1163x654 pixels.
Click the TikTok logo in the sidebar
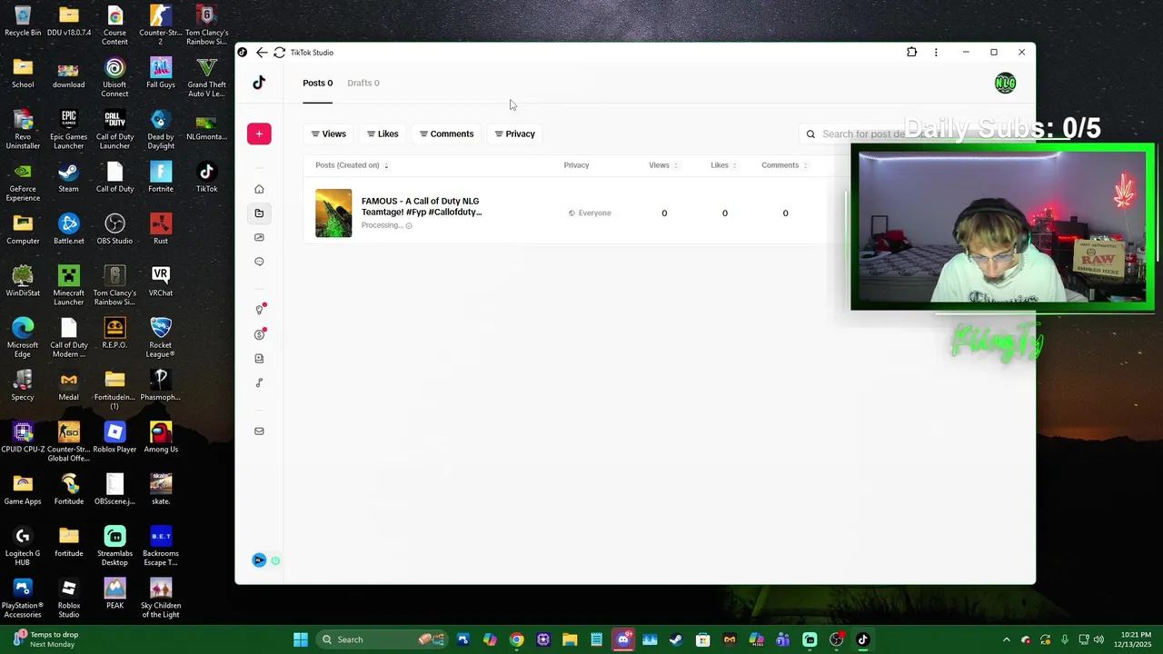click(259, 83)
